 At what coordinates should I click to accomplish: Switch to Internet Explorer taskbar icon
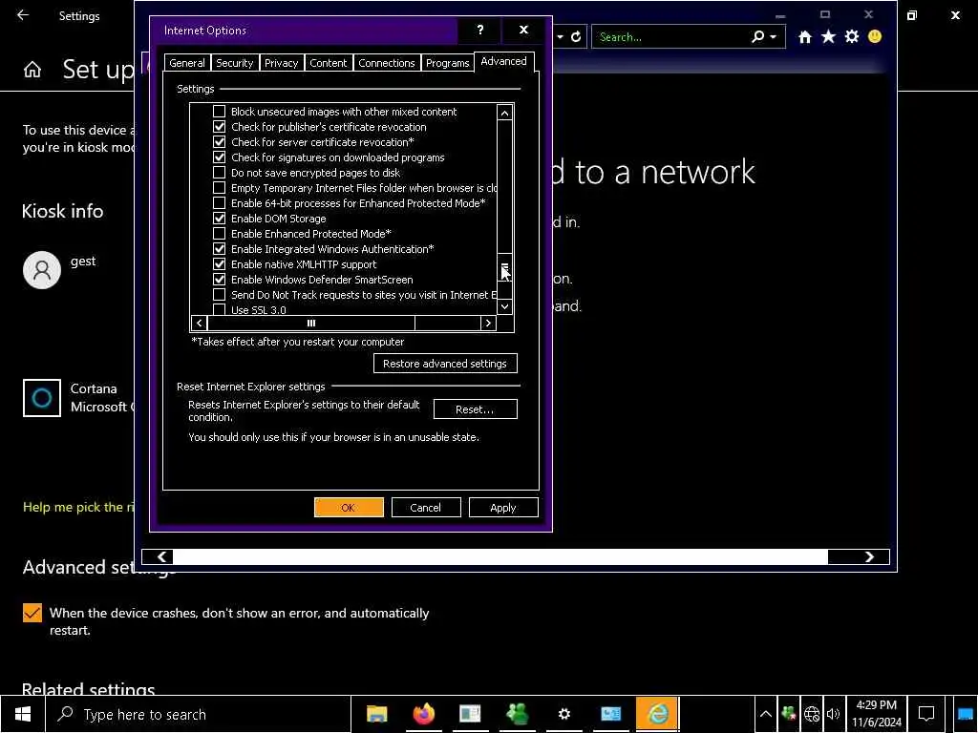pyautogui.click(x=657, y=714)
